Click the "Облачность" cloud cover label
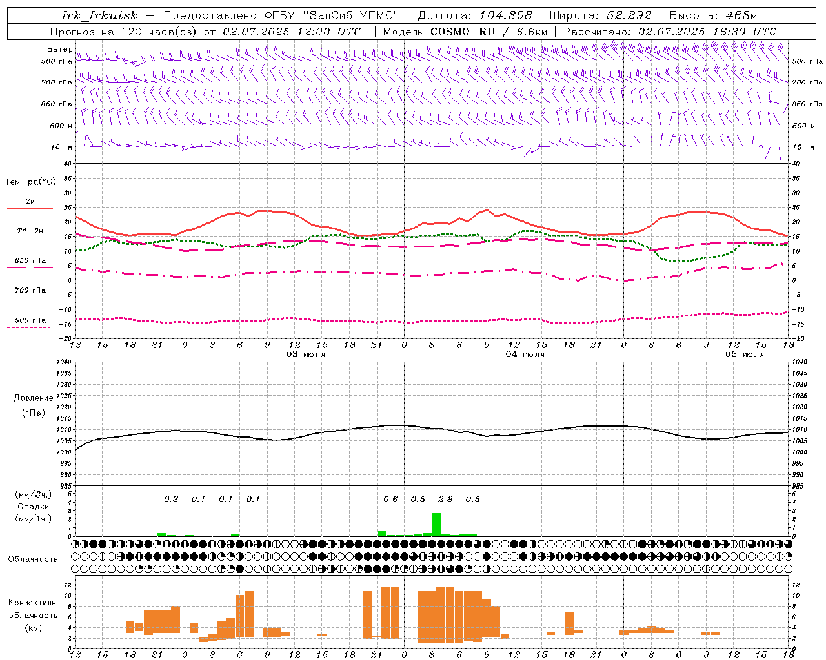Screen dimensions: 826x660 (x=33, y=559)
